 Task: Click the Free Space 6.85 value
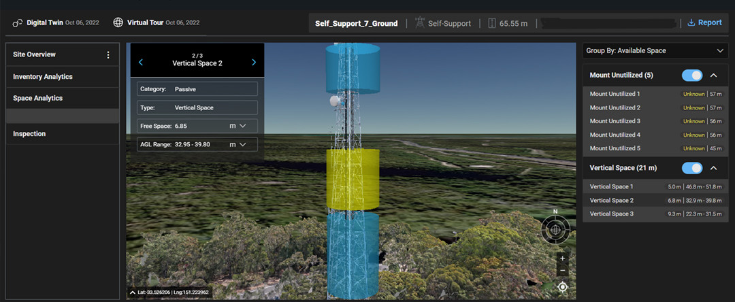tap(181, 126)
